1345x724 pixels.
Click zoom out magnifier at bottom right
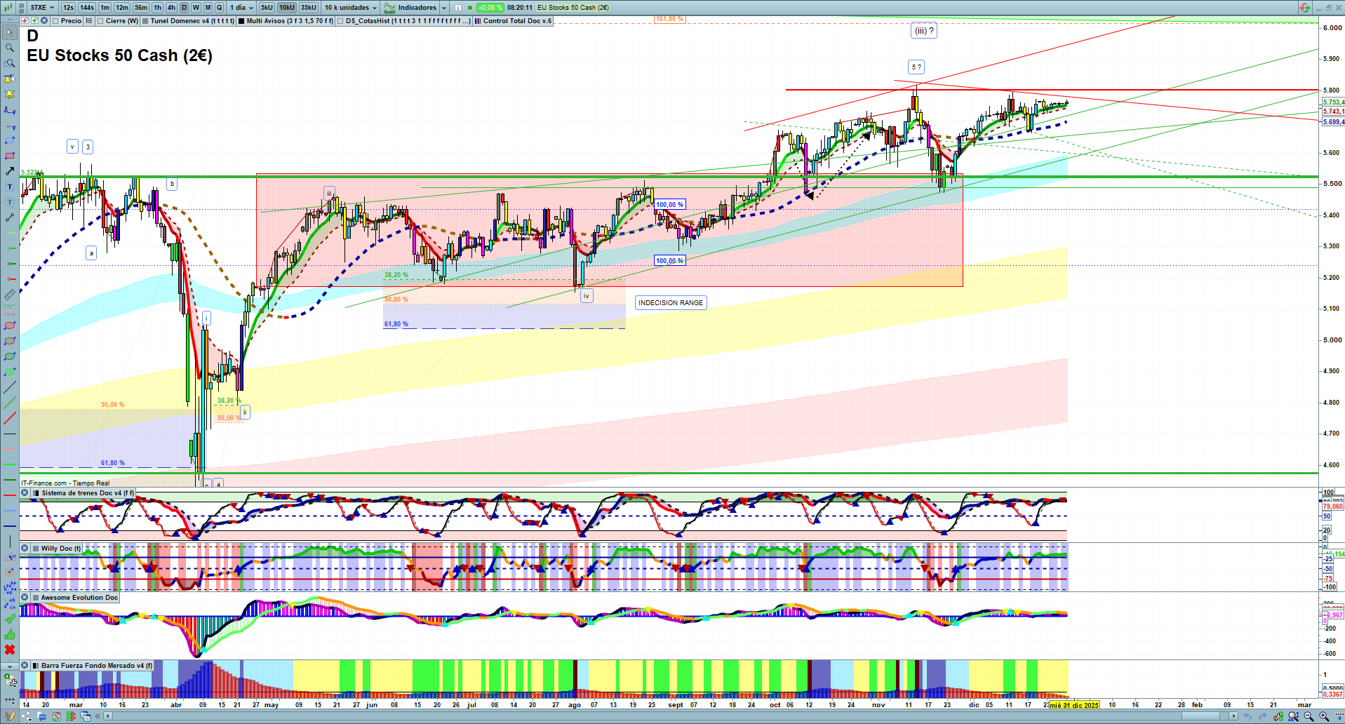point(1309,716)
